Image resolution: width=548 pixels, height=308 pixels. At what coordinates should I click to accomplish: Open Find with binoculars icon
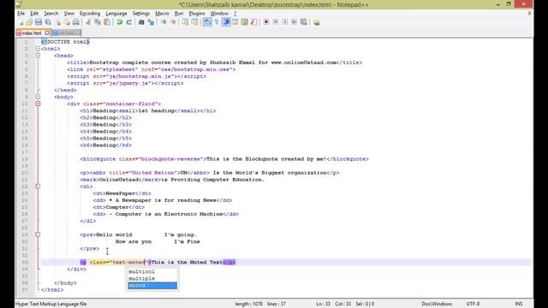tap(141, 22)
